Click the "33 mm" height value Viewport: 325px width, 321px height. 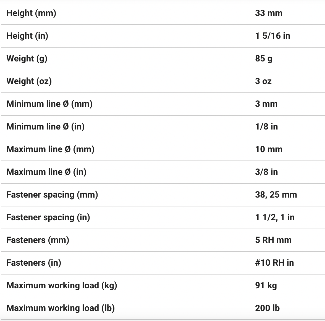click(269, 13)
